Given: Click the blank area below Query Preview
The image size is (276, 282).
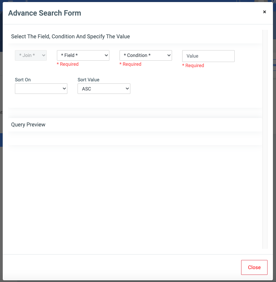Looking at the screenshot, I should point(135,197).
